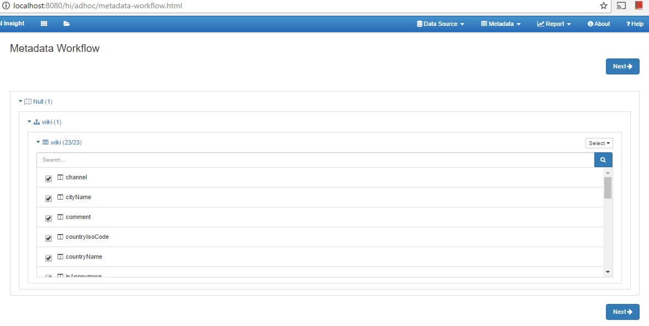Click the sitemap icon beside wiki (1)
This screenshot has height=326, width=649.
pyautogui.click(x=36, y=122)
